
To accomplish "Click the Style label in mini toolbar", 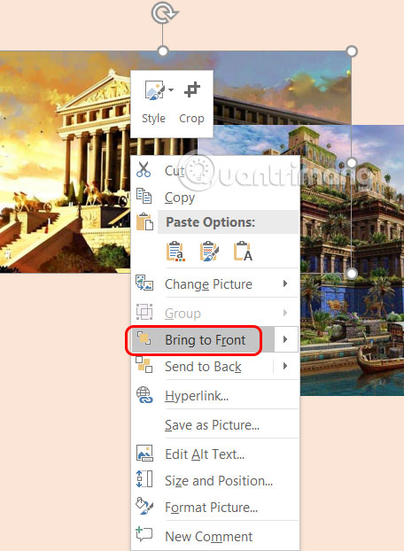I will [x=153, y=119].
